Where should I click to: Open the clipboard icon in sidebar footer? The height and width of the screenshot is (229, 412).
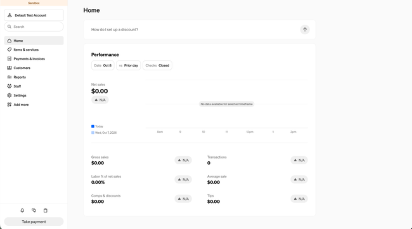click(46, 211)
